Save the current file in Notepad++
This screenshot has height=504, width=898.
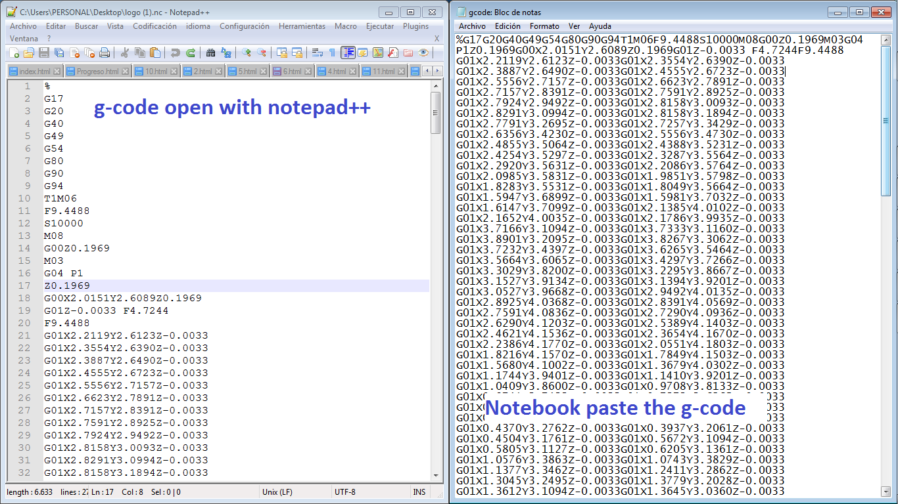[x=44, y=52]
